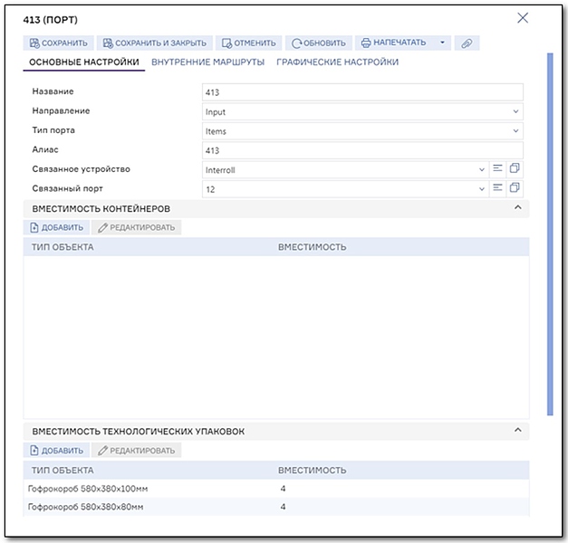Open list view icon for Связанное устройство

497,168
